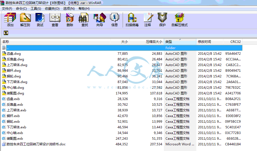Click the 查找 (Find) binoculars icon
257x151 pixels.
84,18
